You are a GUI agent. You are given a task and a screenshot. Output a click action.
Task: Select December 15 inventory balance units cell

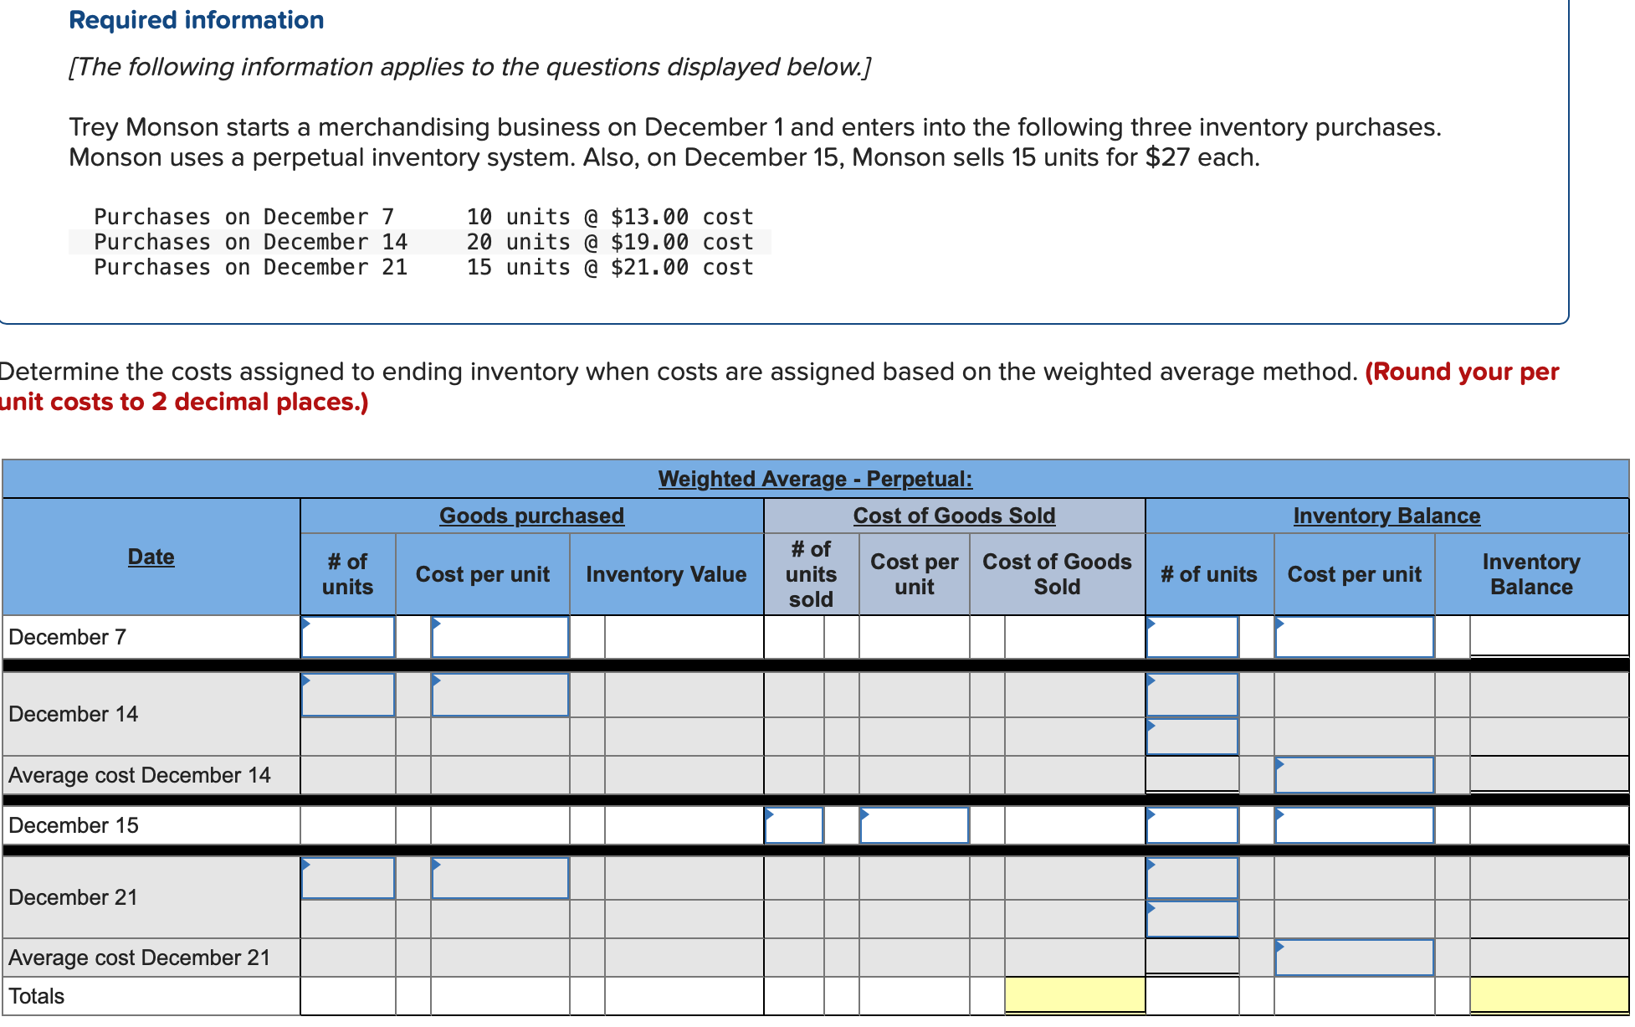click(x=1192, y=825)
